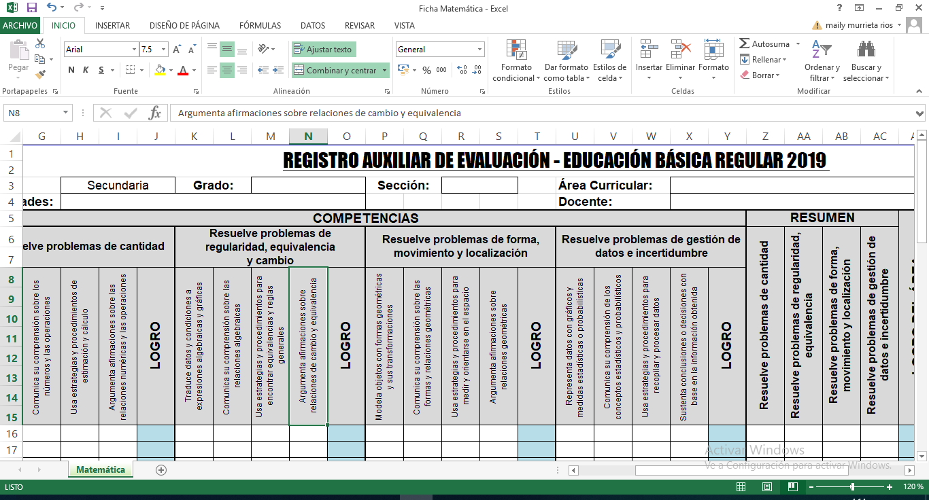Viewport: 929px width, 500px height.
Task: Adjust the zoom slider handle
Action: 853,487
